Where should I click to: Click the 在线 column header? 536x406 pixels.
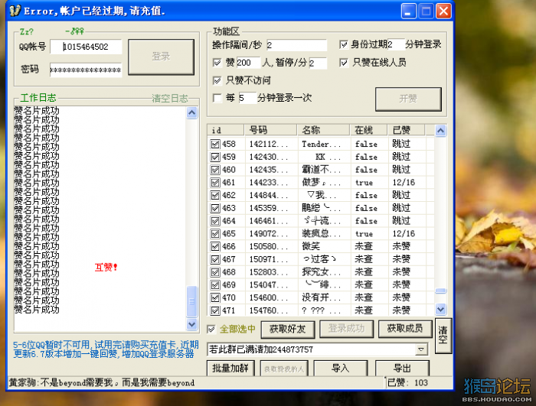point(369,130)
